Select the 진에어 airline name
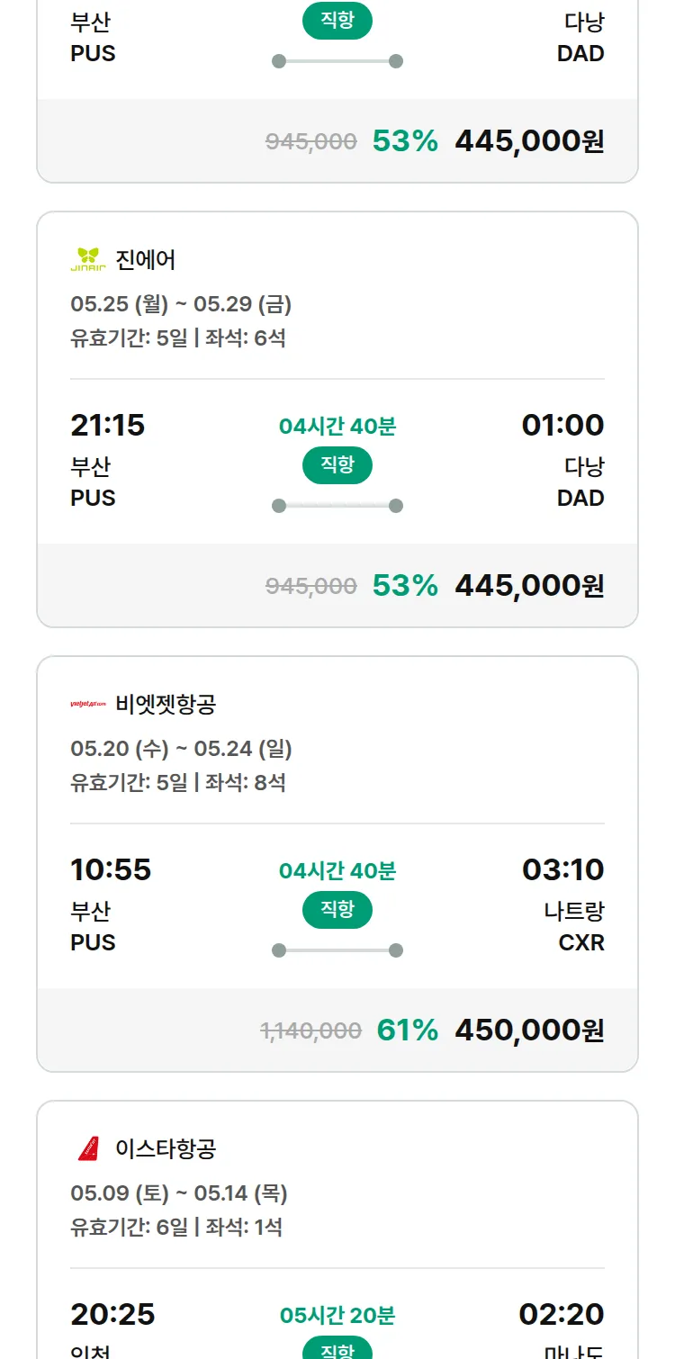Screen dimensions: 675x1359 pyautogui.click(x=146, y=260)
